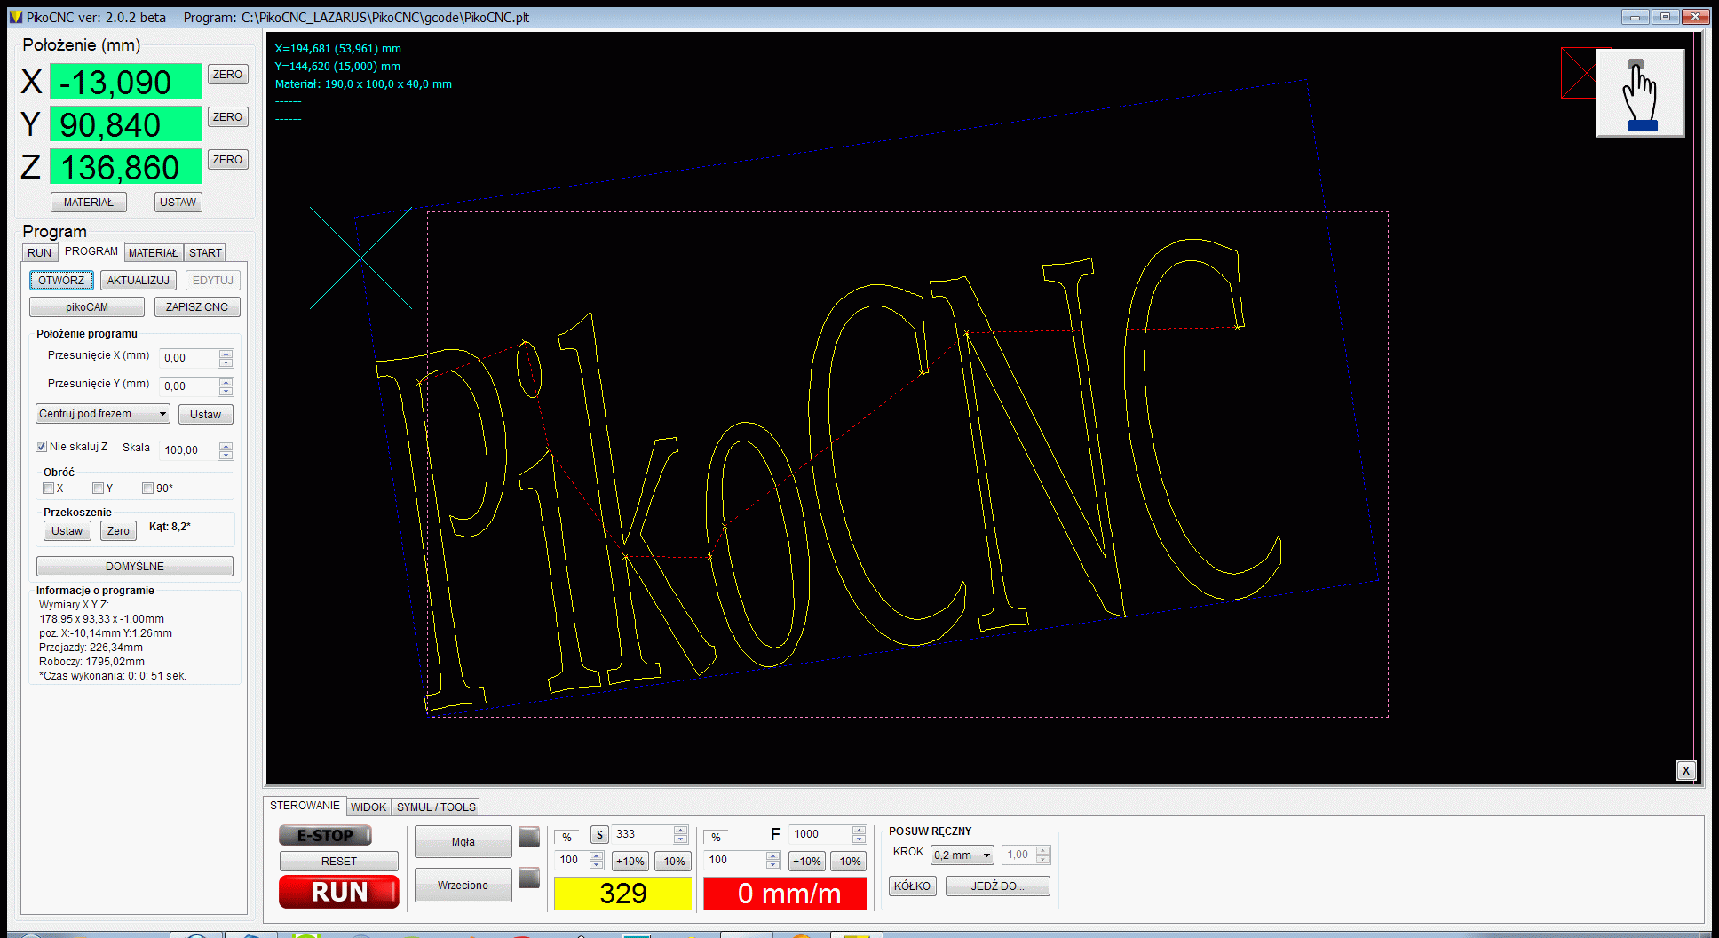Click the AKTUALIZUJ button
1719x938 pixels.
click(x=139, y=281)
